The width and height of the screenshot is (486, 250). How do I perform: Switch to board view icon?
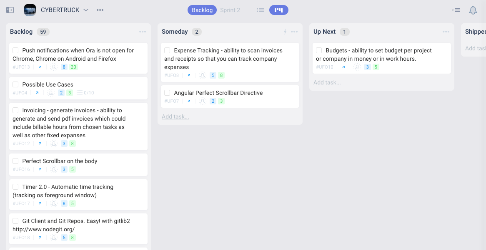tap(278, 10)
